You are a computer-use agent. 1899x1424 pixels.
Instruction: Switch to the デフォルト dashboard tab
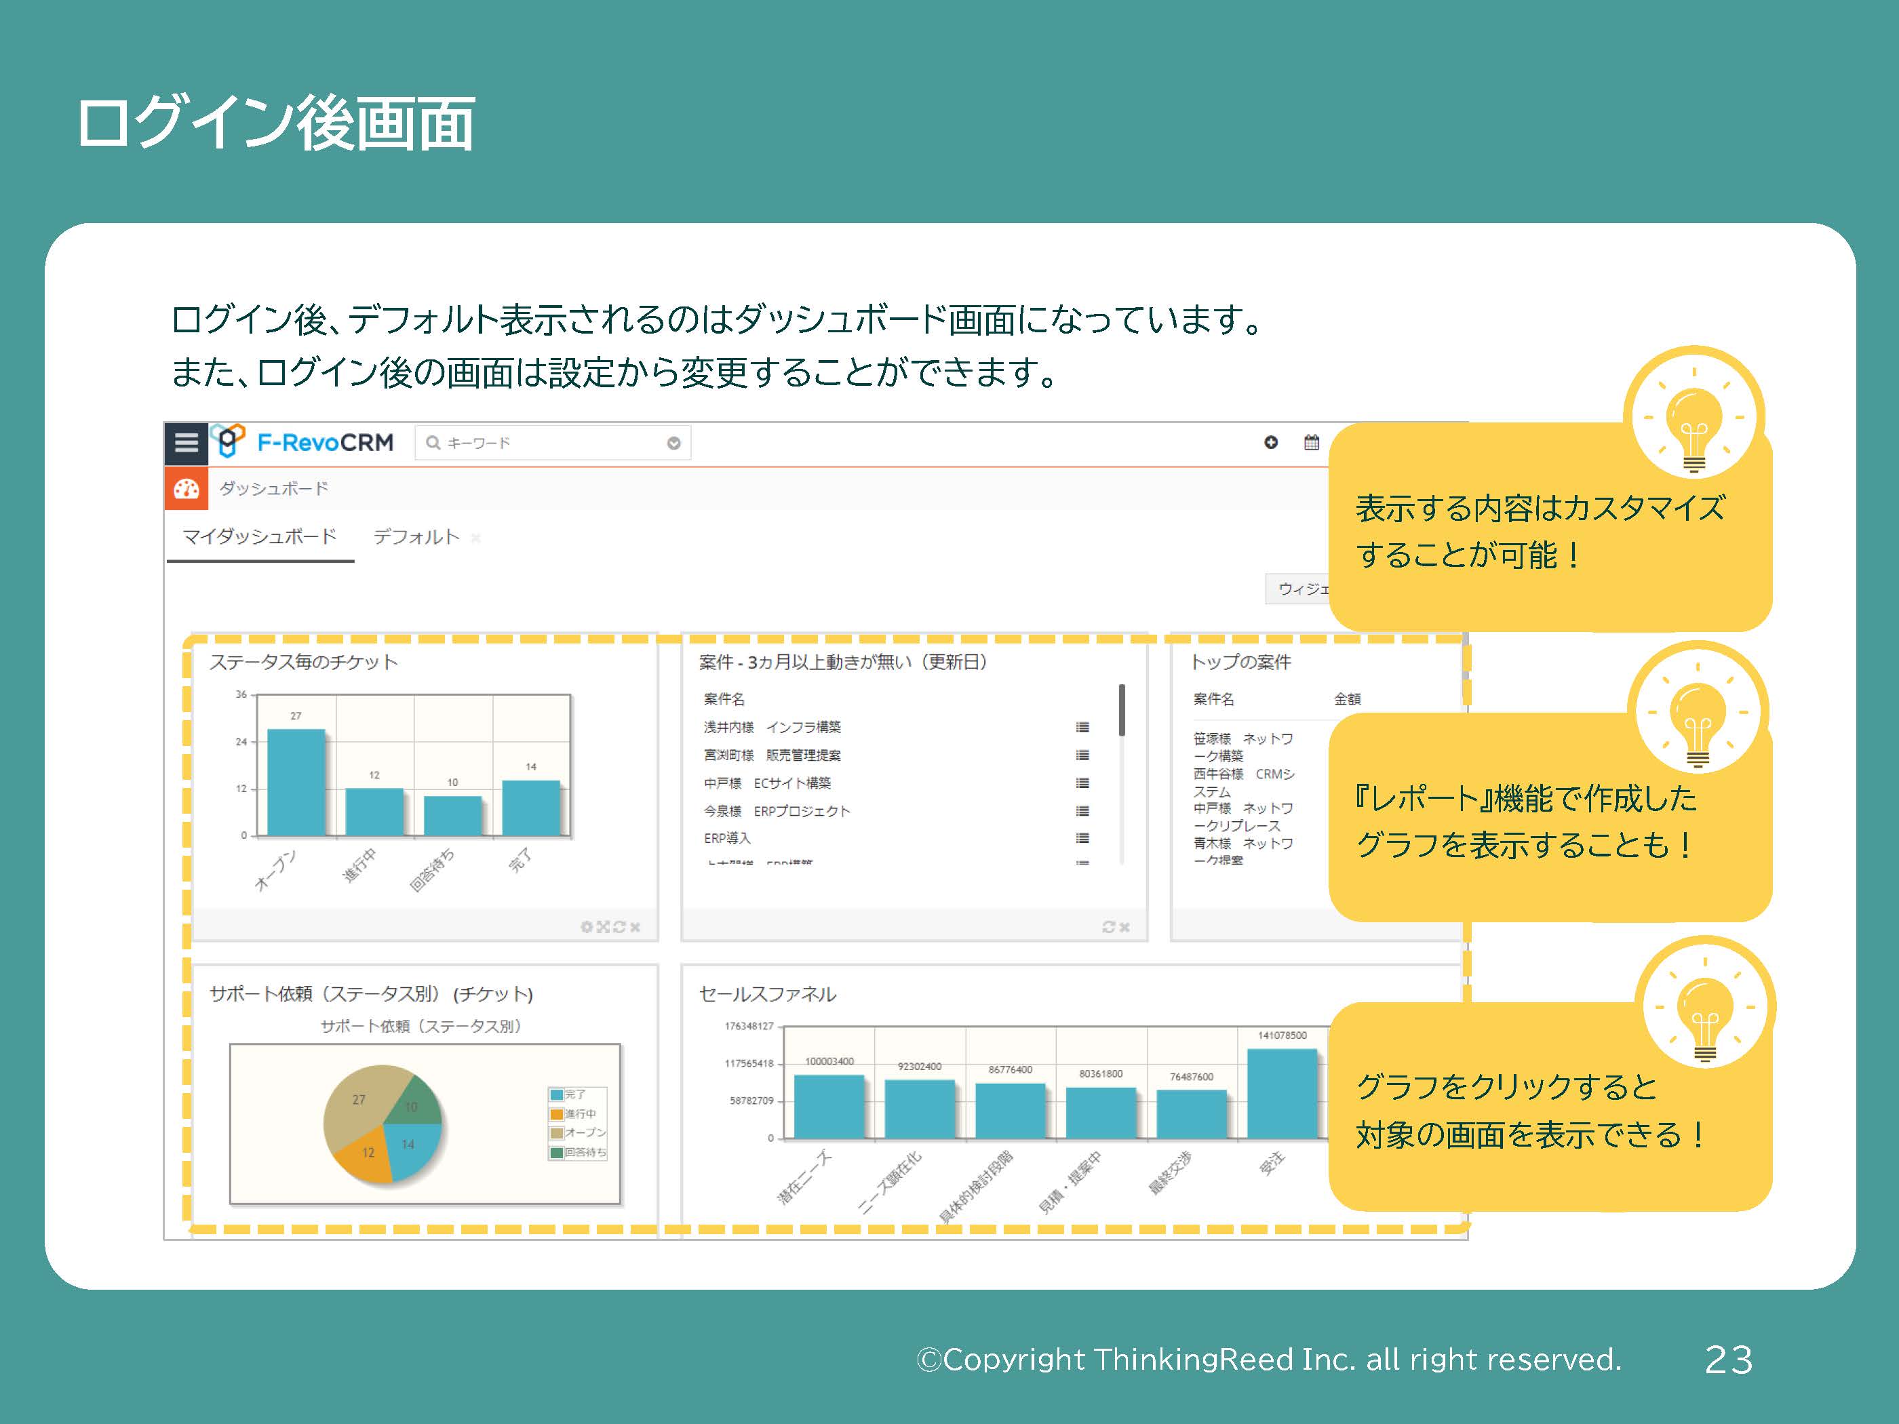pos(417,536)
